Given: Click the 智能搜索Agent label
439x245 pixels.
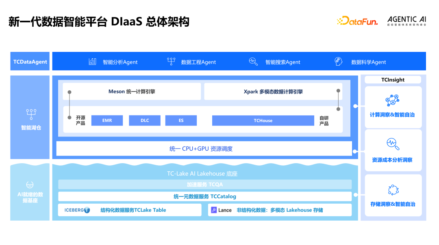Looking at the screenshot, I should (x=283, y=62).
